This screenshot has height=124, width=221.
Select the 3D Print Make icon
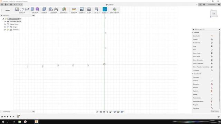tap(89, 9)
